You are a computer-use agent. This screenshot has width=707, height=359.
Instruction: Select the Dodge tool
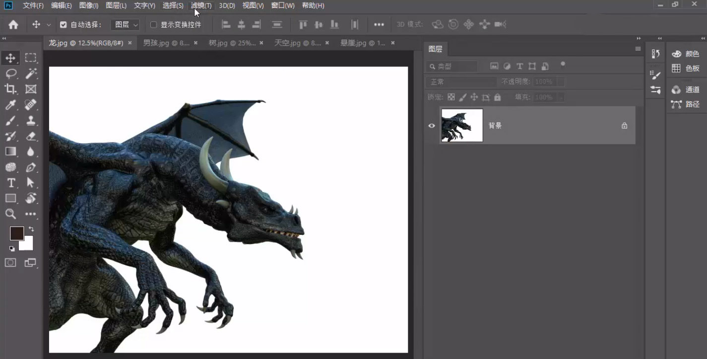pyautogui.click(x=10, y=167)
